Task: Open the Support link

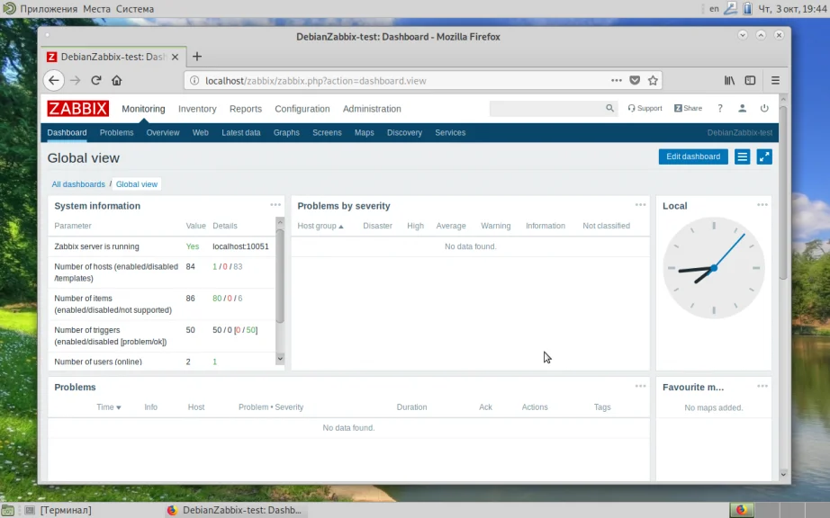Action: point(645,108)
